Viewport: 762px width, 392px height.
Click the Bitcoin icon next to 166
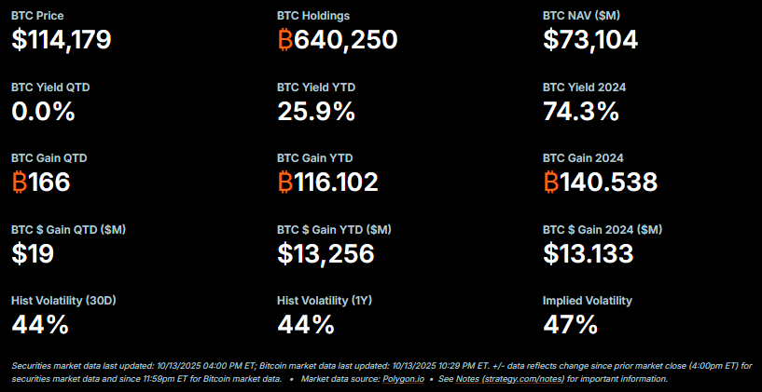click(x=20, y=182)
